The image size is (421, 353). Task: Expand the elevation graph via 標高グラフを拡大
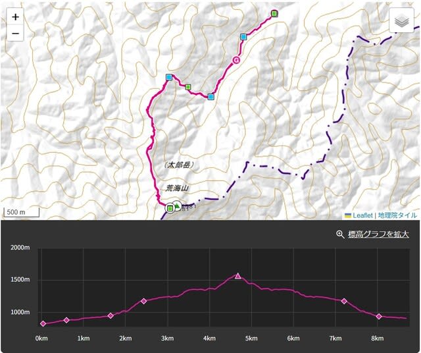[378, 234]
